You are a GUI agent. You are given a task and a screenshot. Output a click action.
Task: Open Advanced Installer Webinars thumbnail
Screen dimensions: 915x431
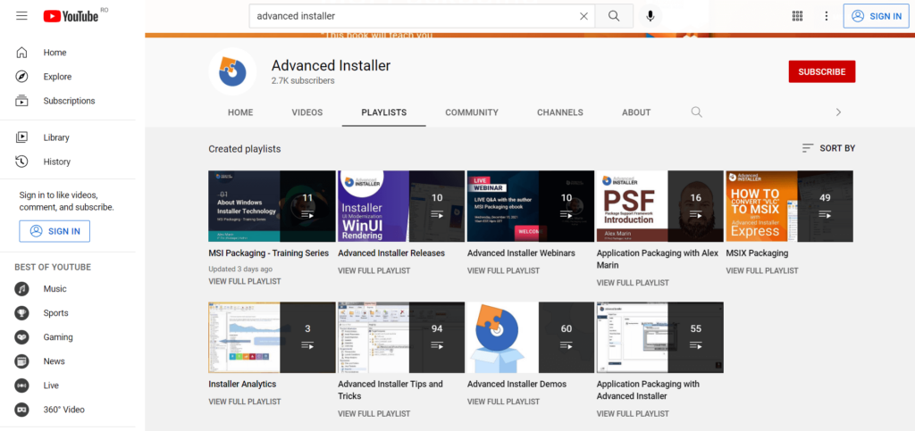pyautogui.click(x=531, y=206)
